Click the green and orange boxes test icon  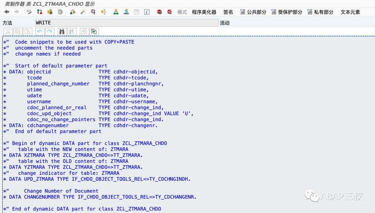[73, 12]
